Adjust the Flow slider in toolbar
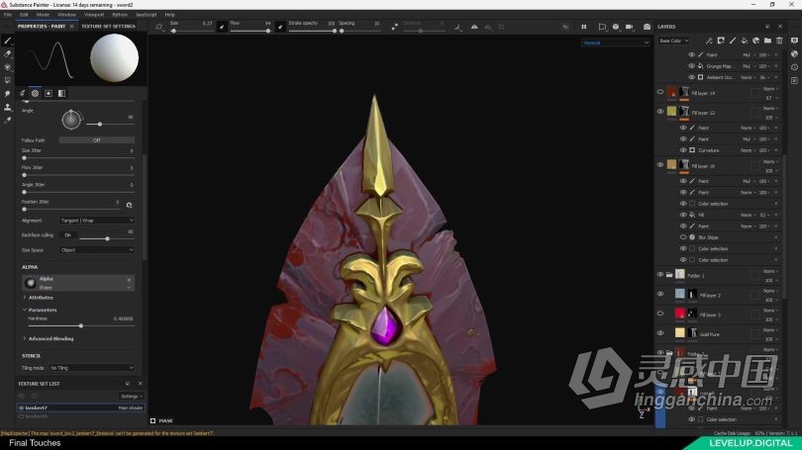Image resolution: width=802 pixels, height=450 pixels. tap(251, 31)
